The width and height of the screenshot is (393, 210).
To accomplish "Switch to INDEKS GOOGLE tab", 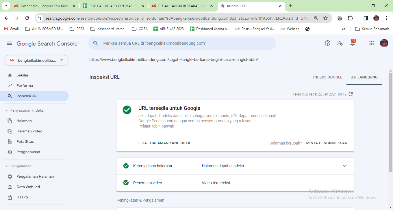I will (328, 77).
